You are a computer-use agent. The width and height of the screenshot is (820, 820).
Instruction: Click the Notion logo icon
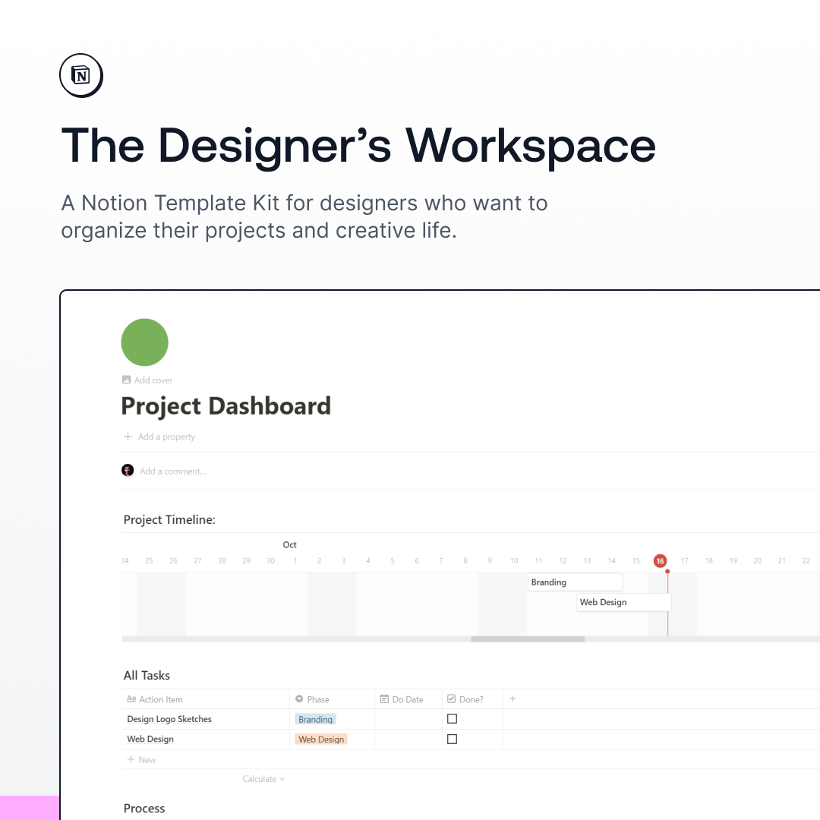[x=80, y=75]
